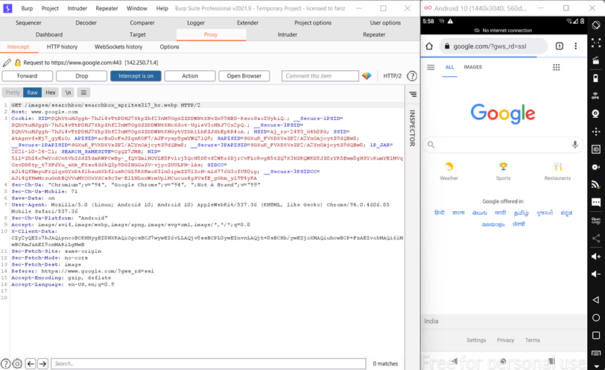Screen dimensions: 605x370
Task: Decrease emulator volume
Action: pos(596,274)
